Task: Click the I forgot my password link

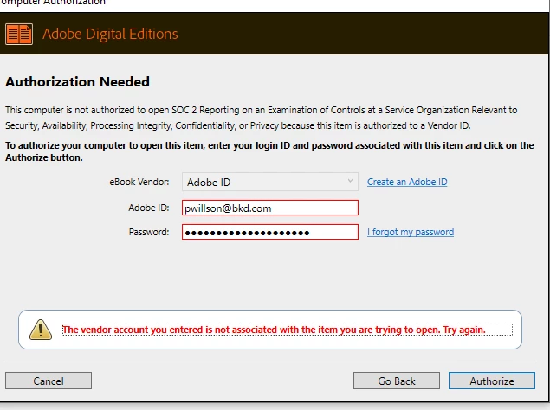Action: (x=411, y=232)
